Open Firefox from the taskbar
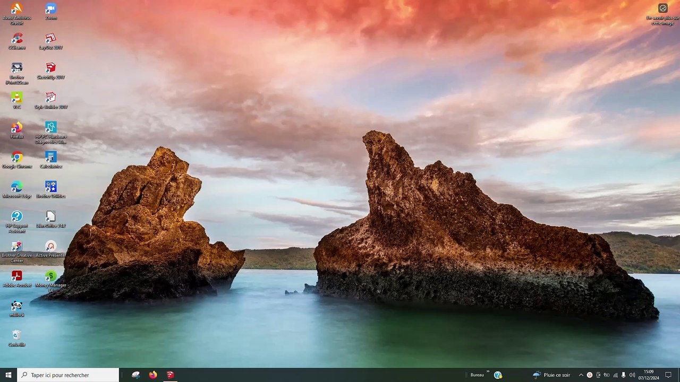This screenshot has width=680, height=382. (153, 375)
